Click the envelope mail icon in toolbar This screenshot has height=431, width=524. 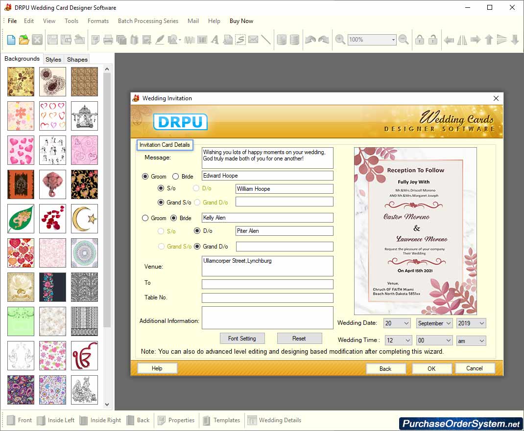pyautogui.click(x=253, y=40)
